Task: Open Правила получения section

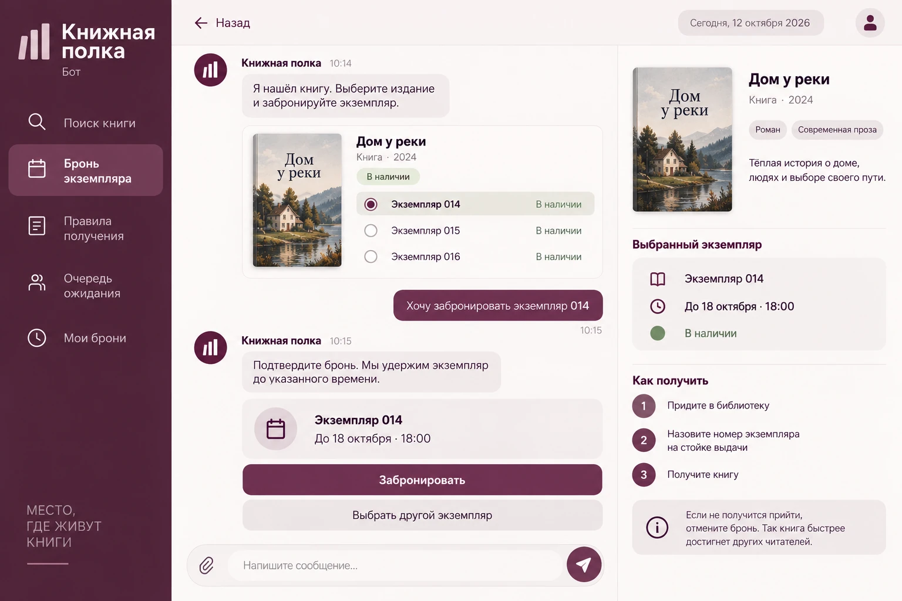Action: pyautogui.click(x=86, y=228)
